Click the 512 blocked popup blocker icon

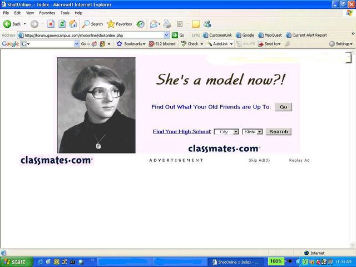tap(151, 44)
